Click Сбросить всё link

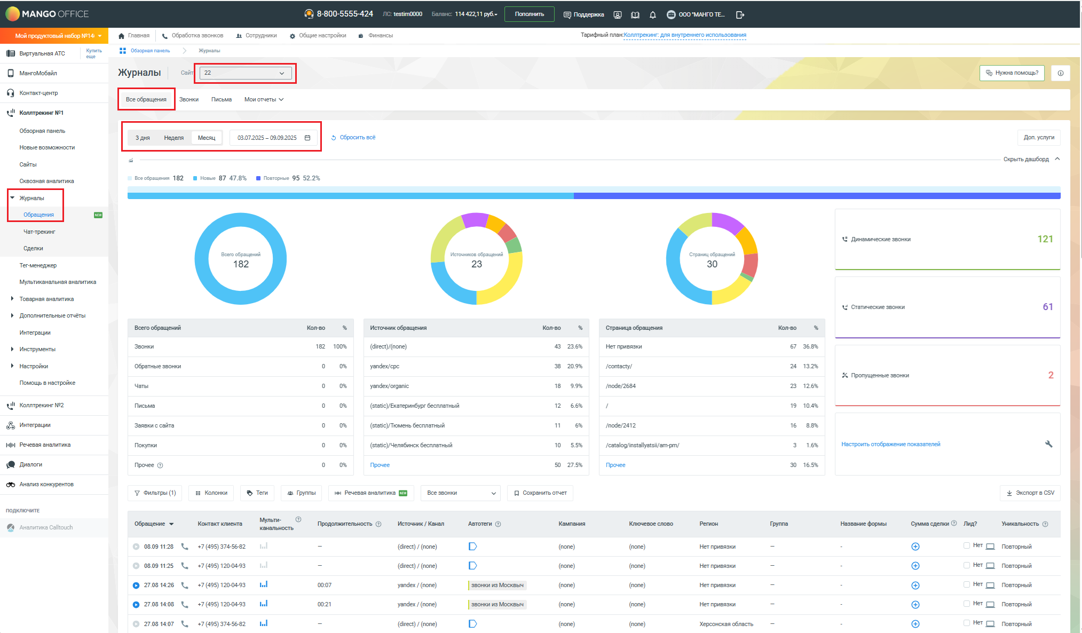[353, 138]
